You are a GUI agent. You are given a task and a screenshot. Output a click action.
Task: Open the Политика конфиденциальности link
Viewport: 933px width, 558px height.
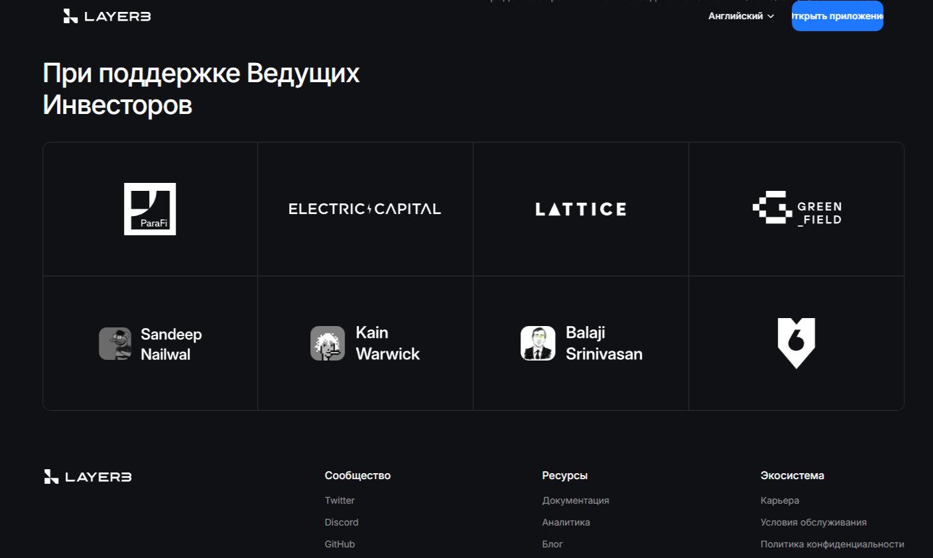pyautogui.click(x=832, y=544)
